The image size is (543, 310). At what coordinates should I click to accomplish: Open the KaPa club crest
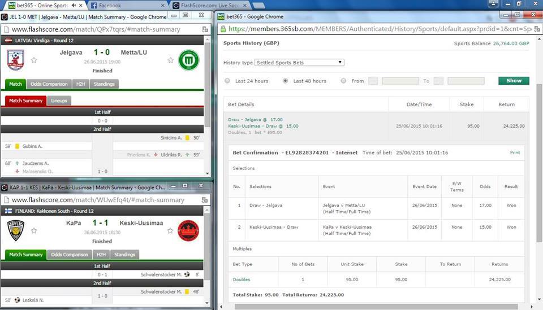(x=16, y=230)
